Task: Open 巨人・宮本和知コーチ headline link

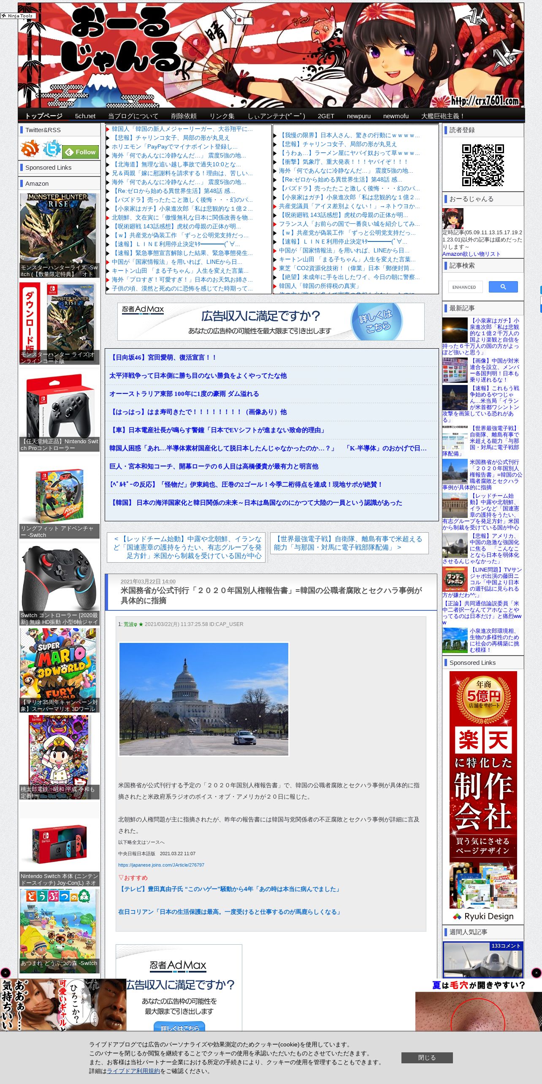Action: [x=214, y=466]
